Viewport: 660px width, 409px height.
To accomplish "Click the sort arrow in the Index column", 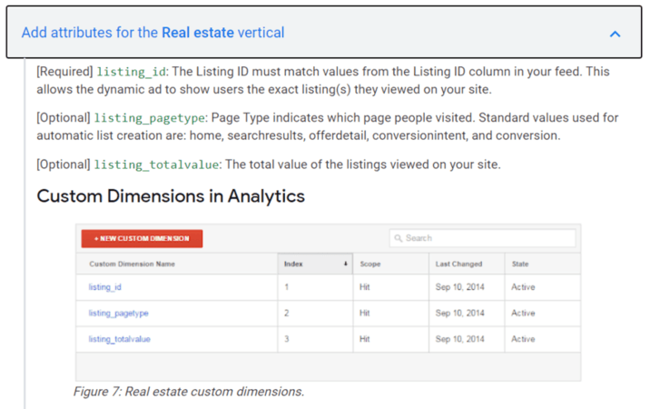I will coord(345,264).
